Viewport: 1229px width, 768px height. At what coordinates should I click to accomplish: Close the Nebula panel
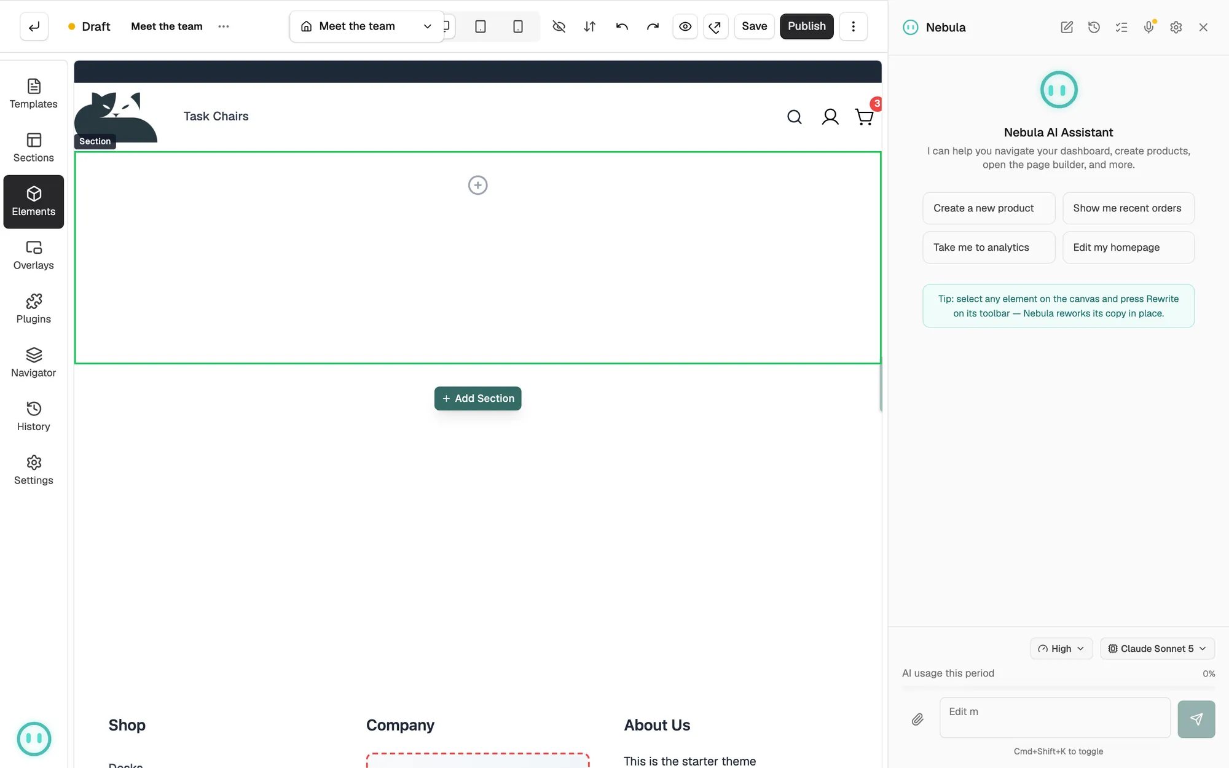1203,27
